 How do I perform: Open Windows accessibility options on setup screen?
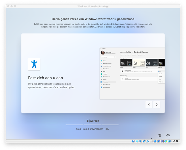160,135
